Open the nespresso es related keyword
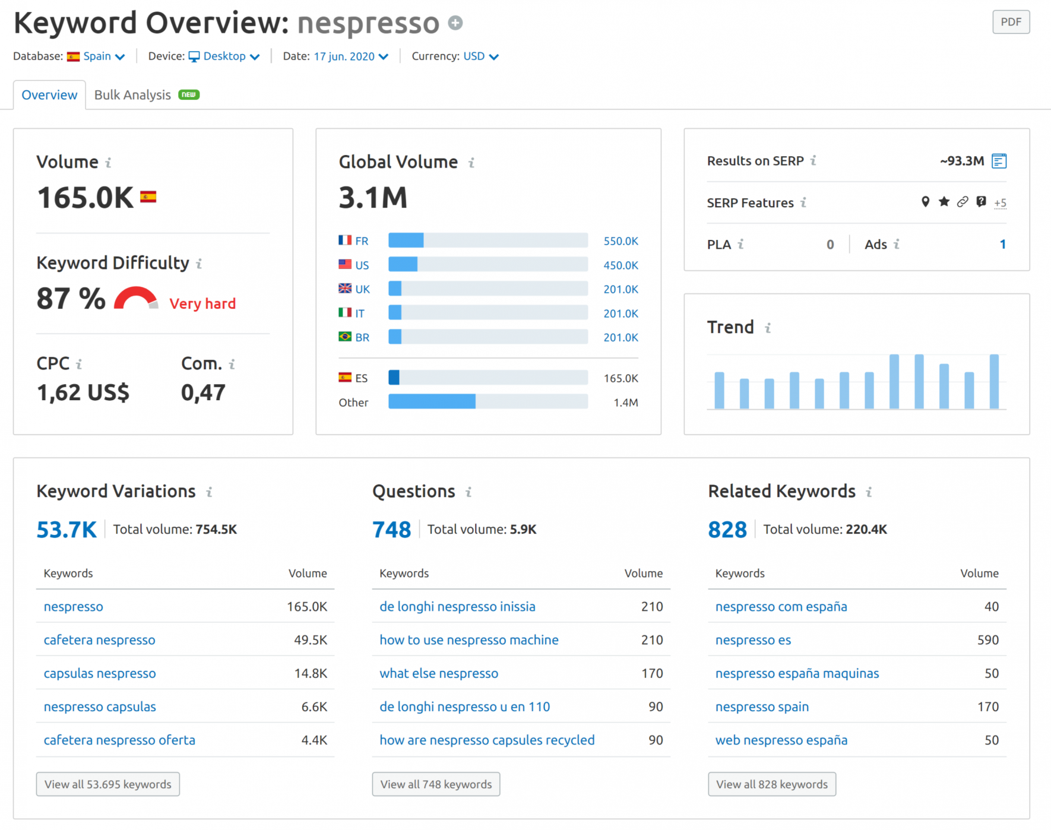Image resolution: width=1051 pixels, height=830 pixels. (x=753, y=640)
